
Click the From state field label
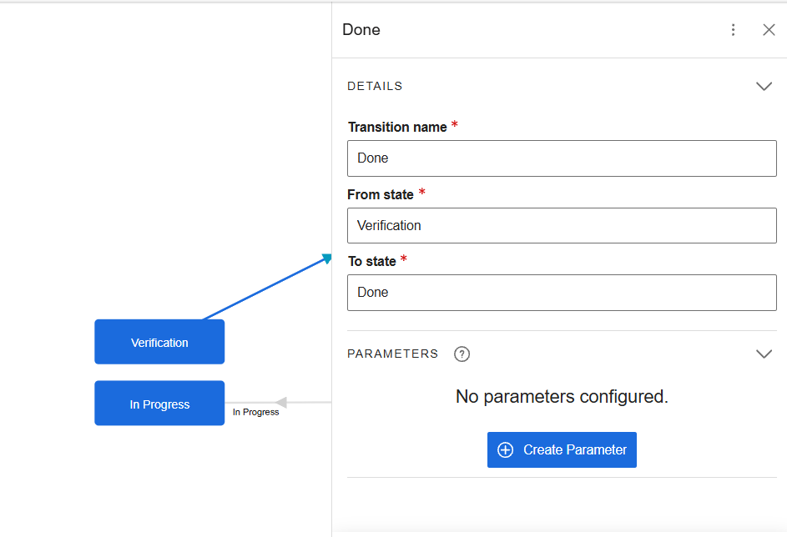(x=381, y=194)
